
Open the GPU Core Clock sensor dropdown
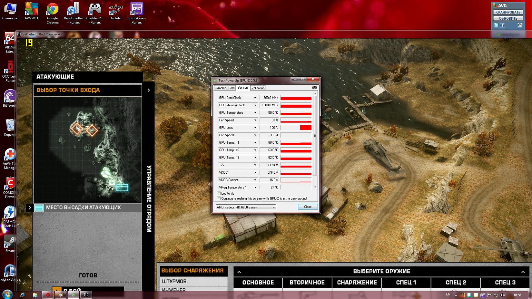(x=255, y=98)
